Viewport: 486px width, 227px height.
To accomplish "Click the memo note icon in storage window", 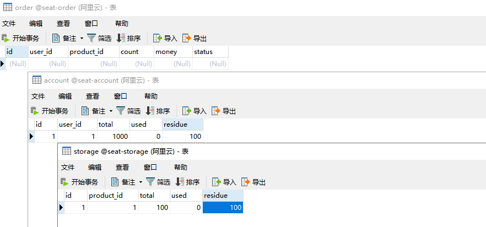I will (x=115, y=182).
